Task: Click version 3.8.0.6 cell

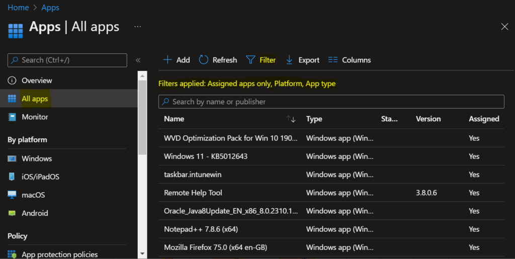Action: (426, 193)
